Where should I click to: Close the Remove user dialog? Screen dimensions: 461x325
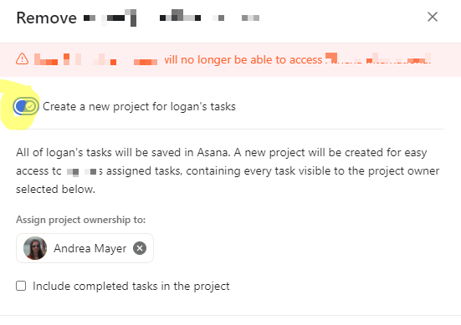[433, 17]
